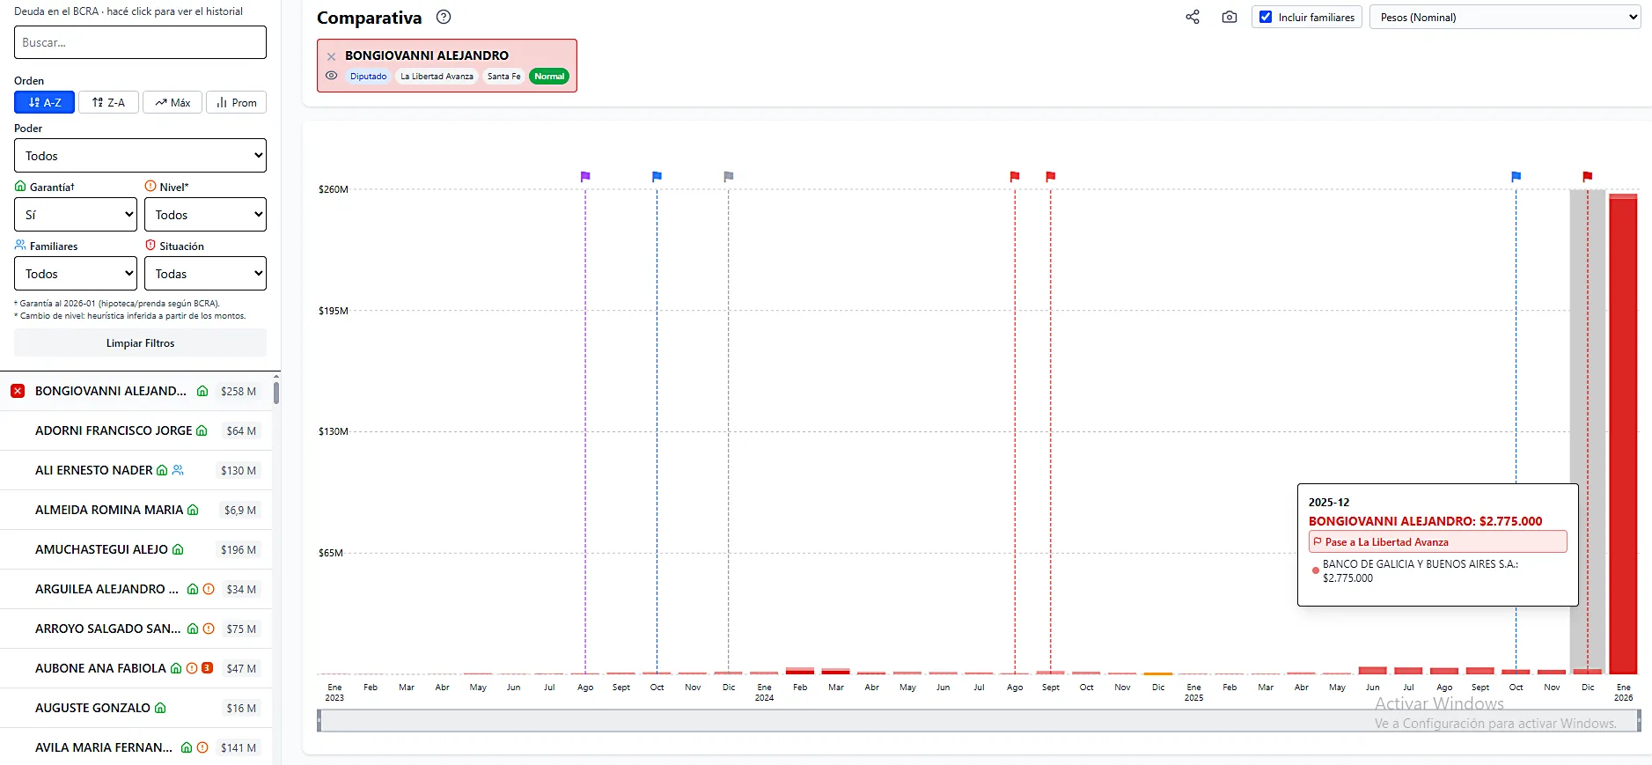
Task: Open the Pesos (Nominal) currency dropdown
Action: tap(1505, 17)
